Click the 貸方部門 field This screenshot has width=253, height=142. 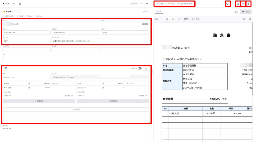(x=137, y=83)
